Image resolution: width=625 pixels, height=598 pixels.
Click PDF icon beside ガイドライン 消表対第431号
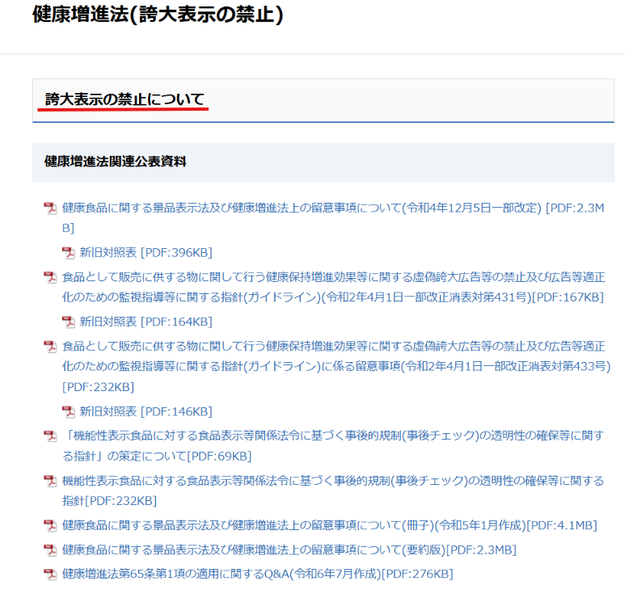tap(50, 277)
